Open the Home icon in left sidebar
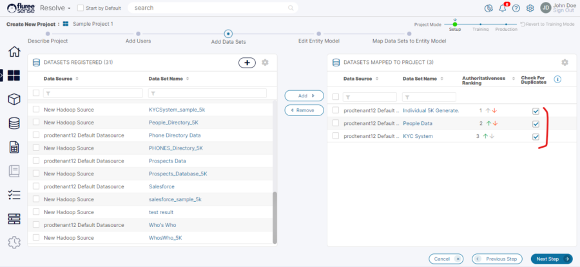This screenshot has width=580, height=267. [14, 52]
